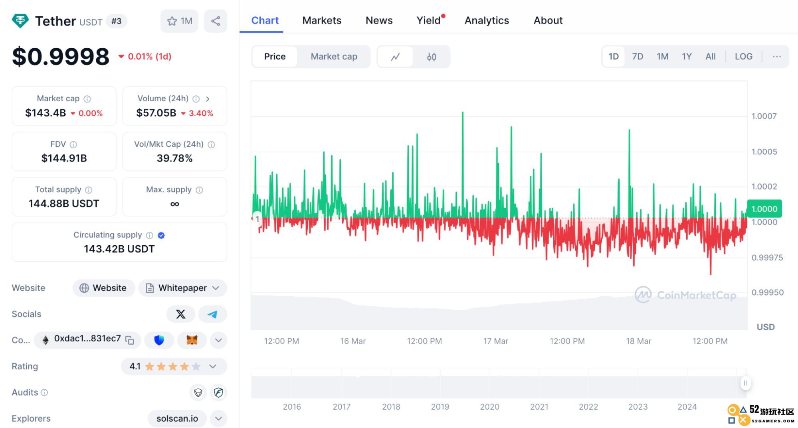Add token to MetaMask via fox icon

[x=192, y=340]
